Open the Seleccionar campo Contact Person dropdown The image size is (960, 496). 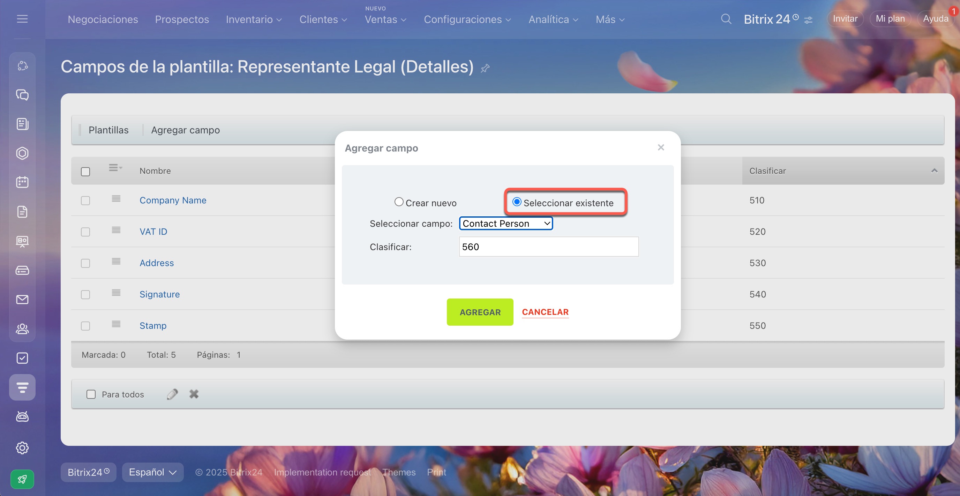(506, 223)
